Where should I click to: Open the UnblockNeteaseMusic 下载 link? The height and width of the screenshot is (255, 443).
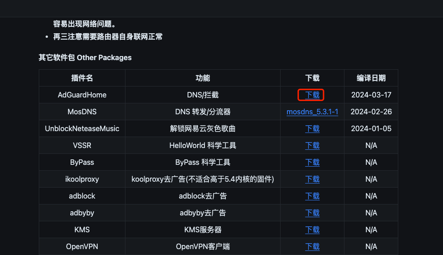click(x=312, y=128)
